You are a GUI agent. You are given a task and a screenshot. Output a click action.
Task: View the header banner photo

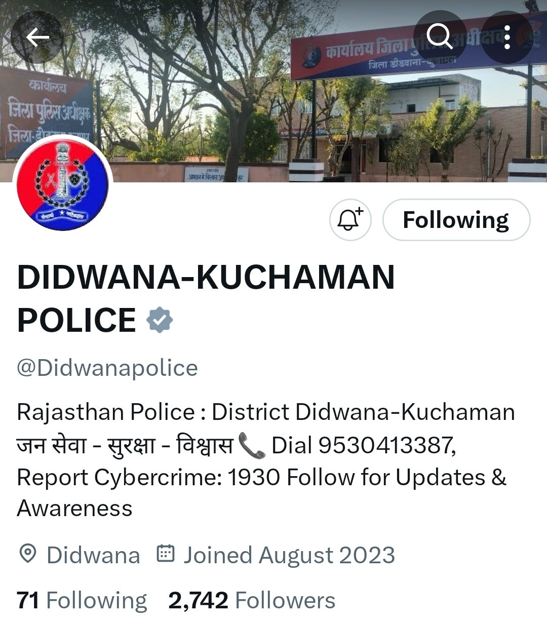pos(273,91)
